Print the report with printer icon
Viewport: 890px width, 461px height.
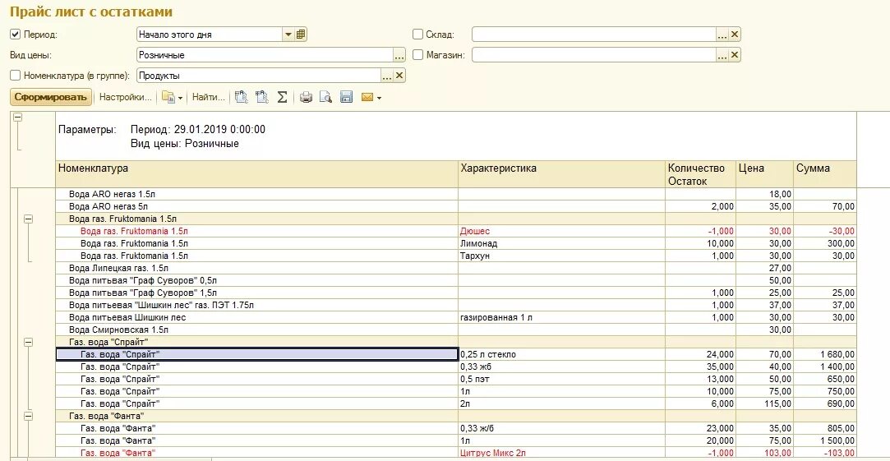306,98
